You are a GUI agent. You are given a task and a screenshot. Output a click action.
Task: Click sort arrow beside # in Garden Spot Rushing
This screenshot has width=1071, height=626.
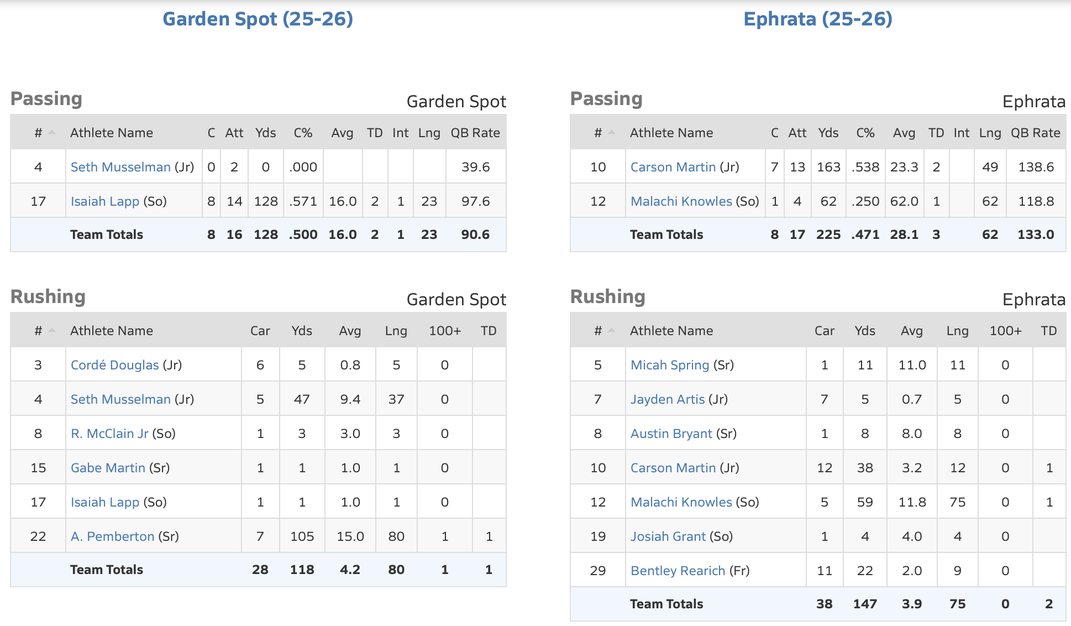pyautogui.click(x=52, y=330)
